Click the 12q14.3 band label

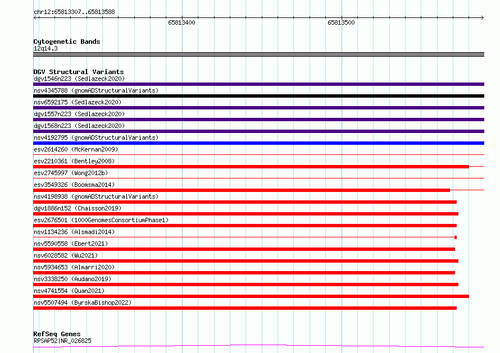click(46, 48)
